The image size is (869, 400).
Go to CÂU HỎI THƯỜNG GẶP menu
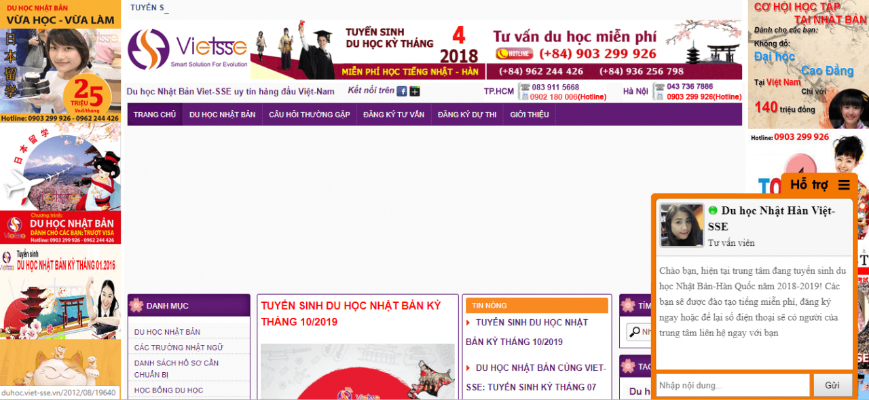[x=310, y=115]
